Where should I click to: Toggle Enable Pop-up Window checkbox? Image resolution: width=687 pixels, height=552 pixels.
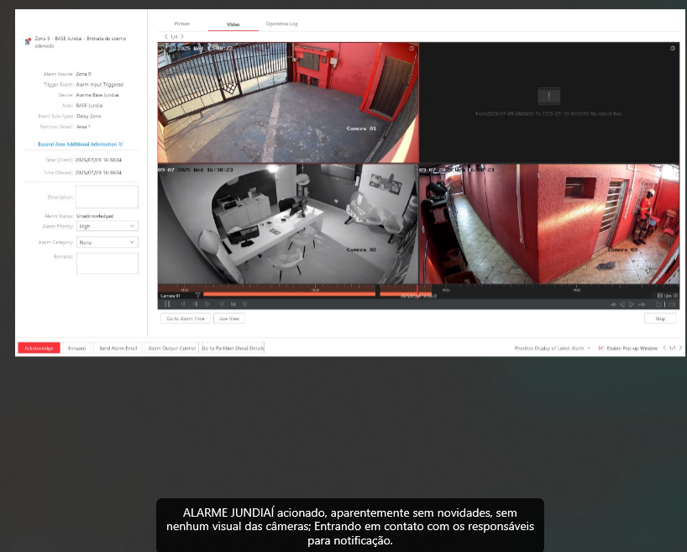601,348
